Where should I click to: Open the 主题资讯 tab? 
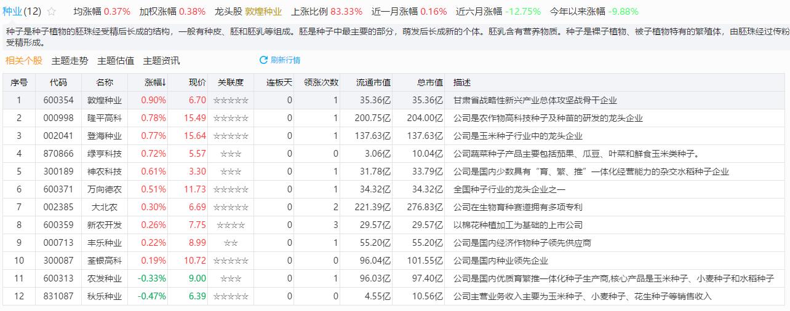tap(161, 60)
